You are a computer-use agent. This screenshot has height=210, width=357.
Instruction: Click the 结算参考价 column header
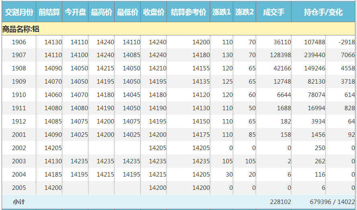(x=188, y=12)
